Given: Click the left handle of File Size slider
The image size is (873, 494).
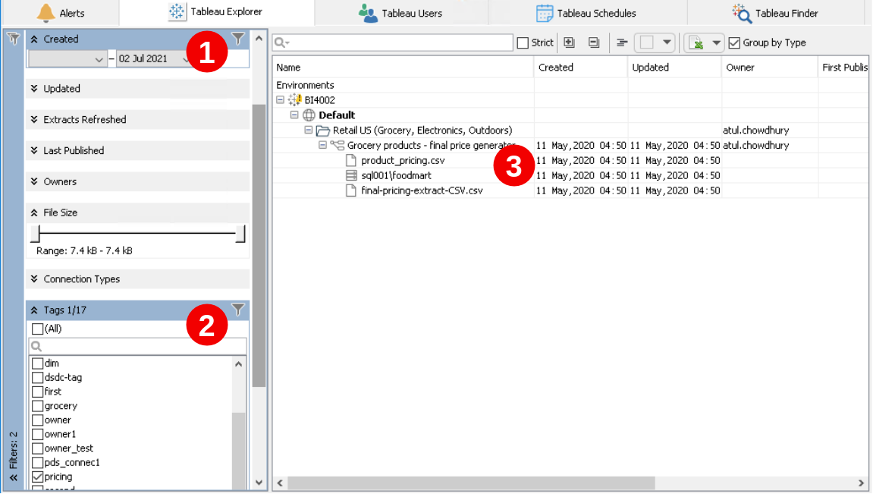Looking at the screenshot, I should tap(36, 234).
